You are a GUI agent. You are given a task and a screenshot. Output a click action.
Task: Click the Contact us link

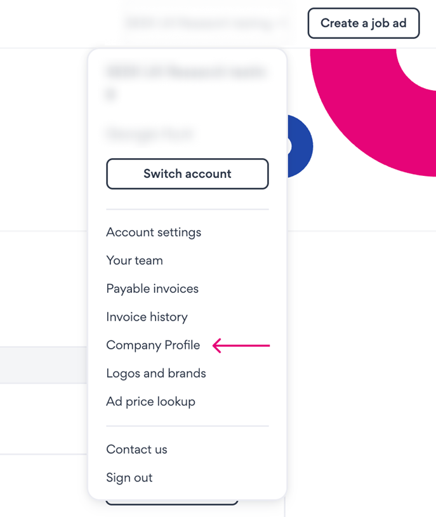(x=136, y=449)
